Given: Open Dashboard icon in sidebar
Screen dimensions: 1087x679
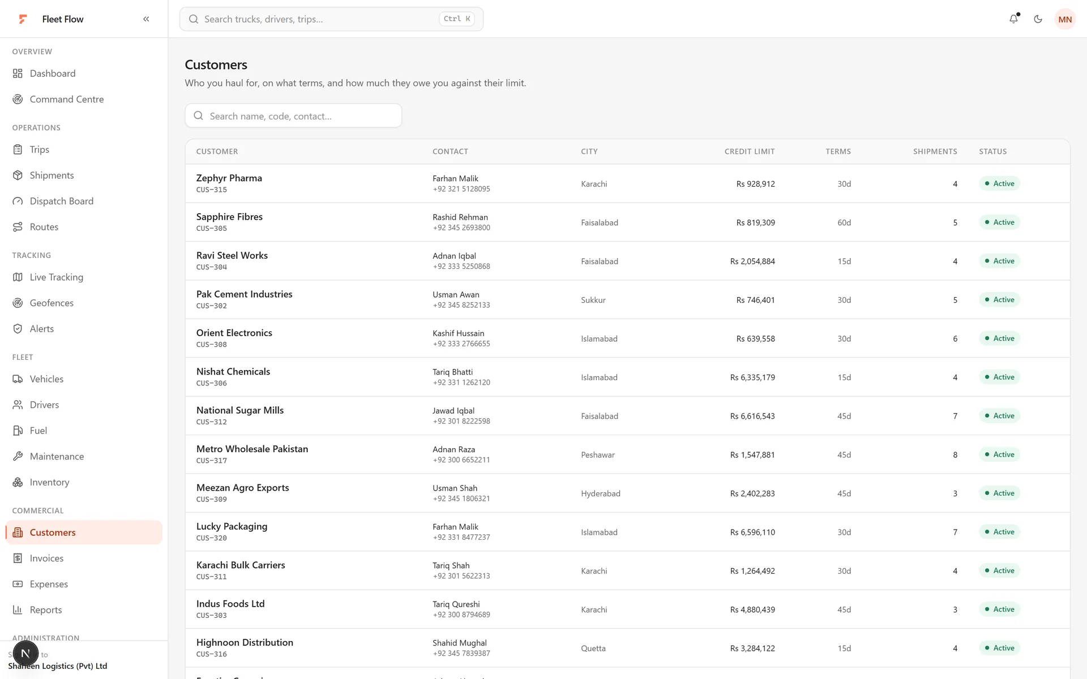Looking at the screenshot, I should click(18, 74).
